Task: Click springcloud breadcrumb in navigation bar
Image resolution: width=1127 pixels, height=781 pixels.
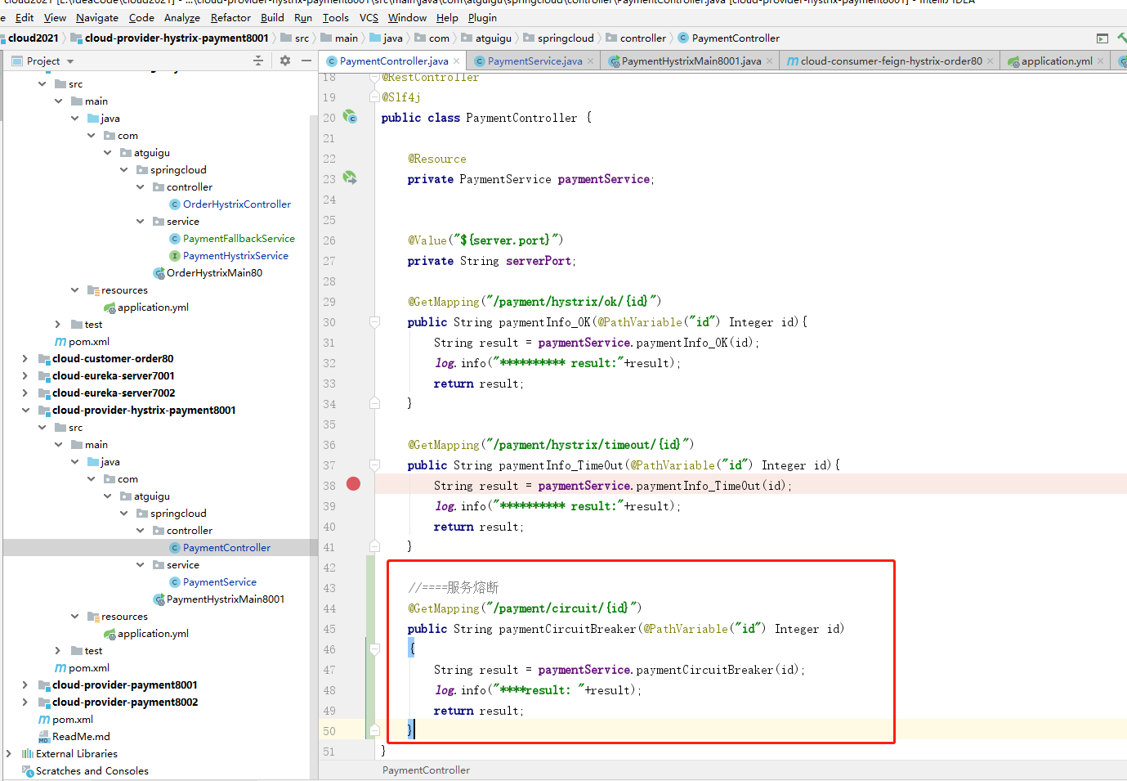Action: click(558, 38)
